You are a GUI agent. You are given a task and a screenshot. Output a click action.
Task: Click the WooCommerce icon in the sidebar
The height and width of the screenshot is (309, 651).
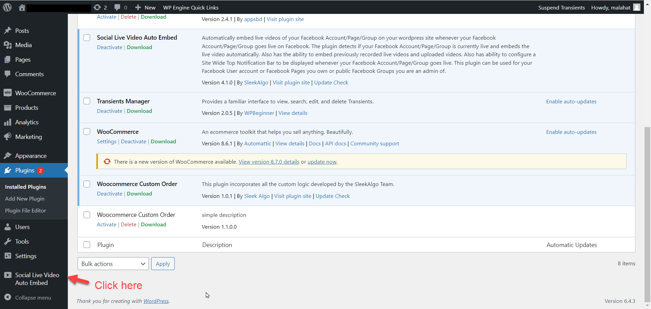[8, 93]
